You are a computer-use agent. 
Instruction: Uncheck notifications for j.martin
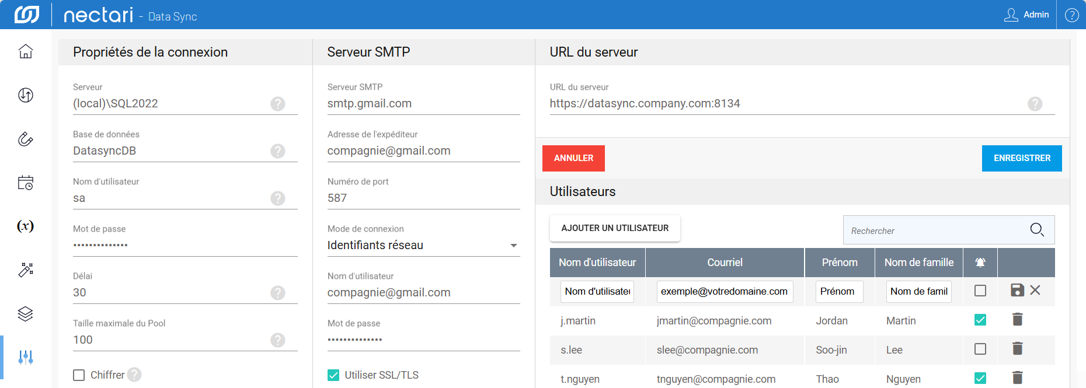[980, 320]
